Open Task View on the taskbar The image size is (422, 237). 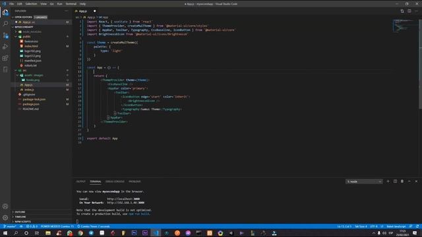[x=37, y=233]
